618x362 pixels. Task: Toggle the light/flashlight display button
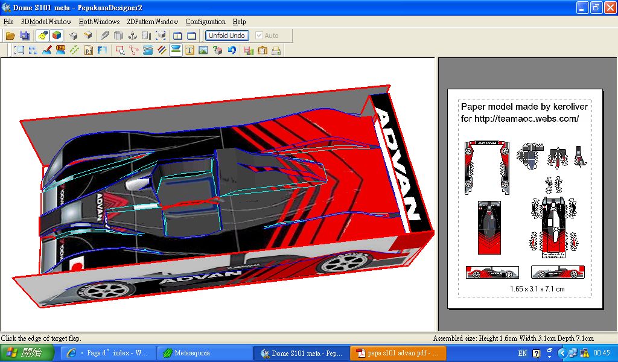[x=42, y=36]
